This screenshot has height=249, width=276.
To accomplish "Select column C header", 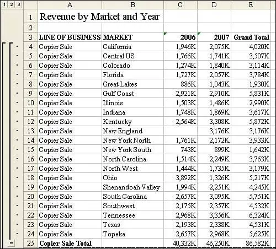I will [181, 4].
